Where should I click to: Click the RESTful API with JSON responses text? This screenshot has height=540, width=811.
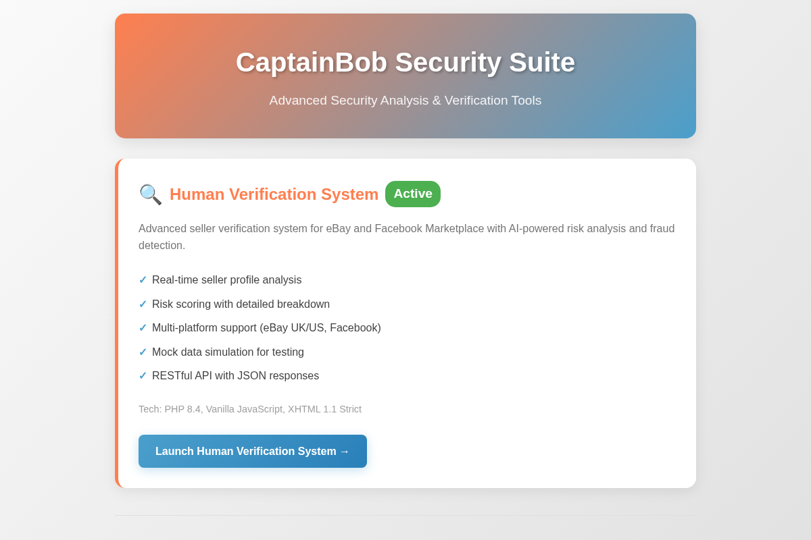tap(235, 376)
